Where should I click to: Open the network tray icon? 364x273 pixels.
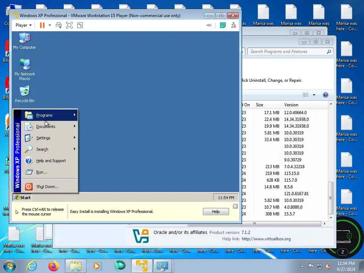[x=320, y=266]
